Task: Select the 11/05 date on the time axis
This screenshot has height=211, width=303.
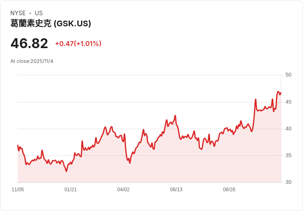Action: (18, 190)
